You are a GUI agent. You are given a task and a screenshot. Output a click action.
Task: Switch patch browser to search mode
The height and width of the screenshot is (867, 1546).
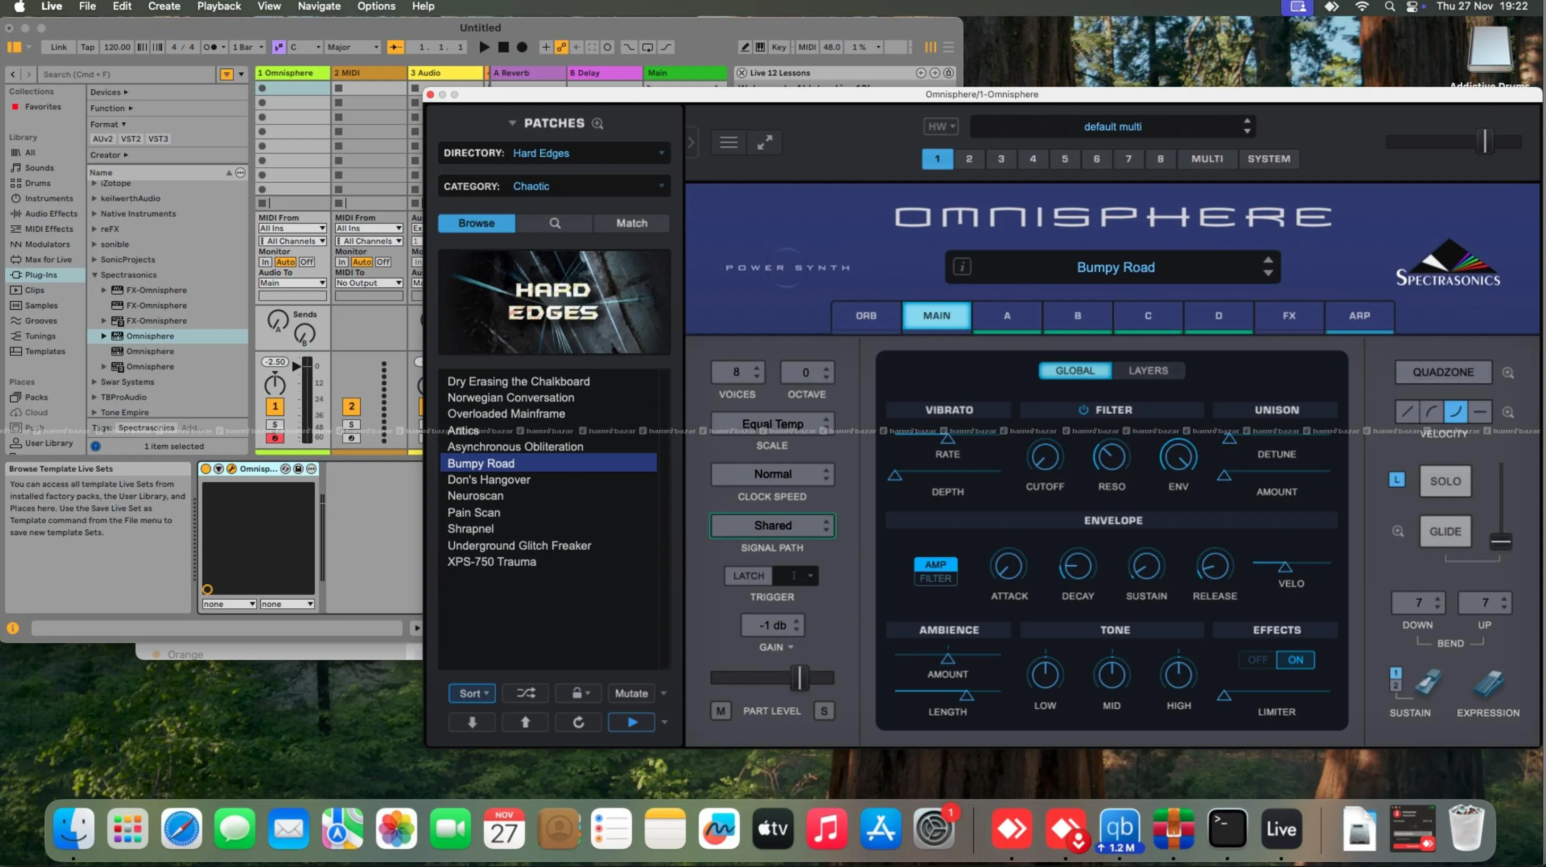point(555,223)
